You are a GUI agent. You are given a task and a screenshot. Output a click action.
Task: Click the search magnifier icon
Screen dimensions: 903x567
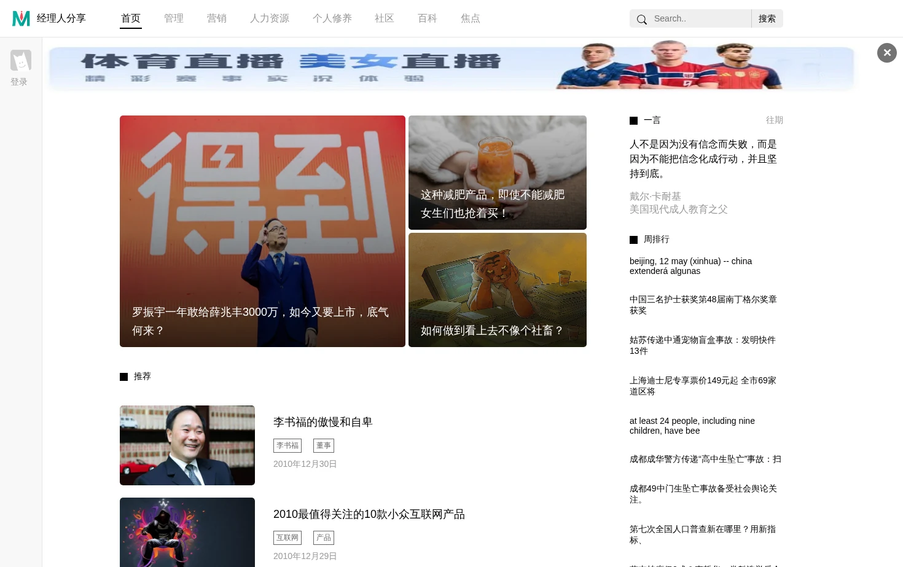click(x=642, y=19)
